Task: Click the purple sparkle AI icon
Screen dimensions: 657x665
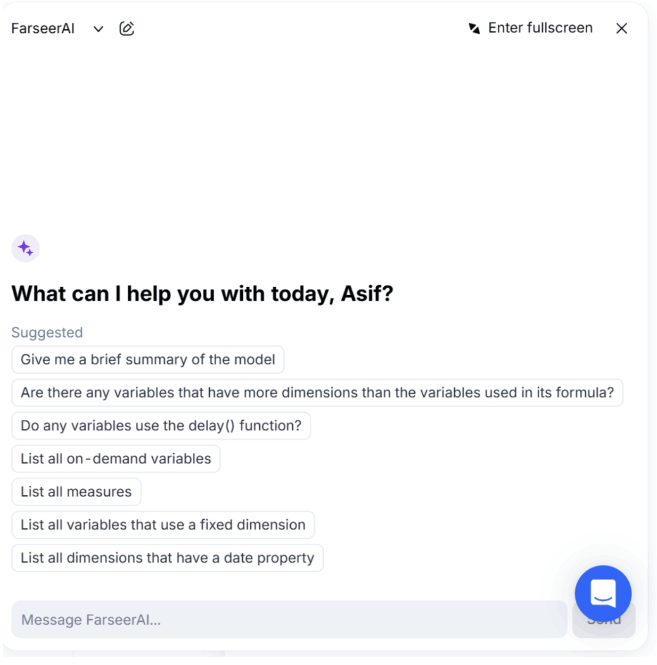Action: click(x=26, y=248)
